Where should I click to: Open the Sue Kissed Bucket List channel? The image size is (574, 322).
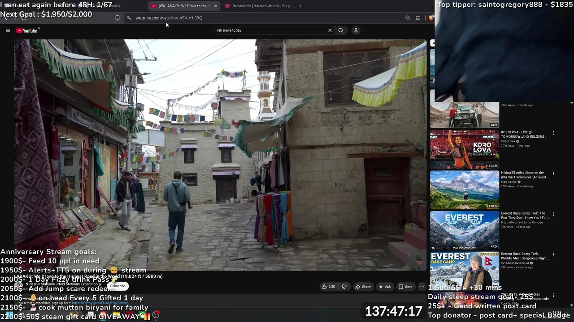coord(516,263)
